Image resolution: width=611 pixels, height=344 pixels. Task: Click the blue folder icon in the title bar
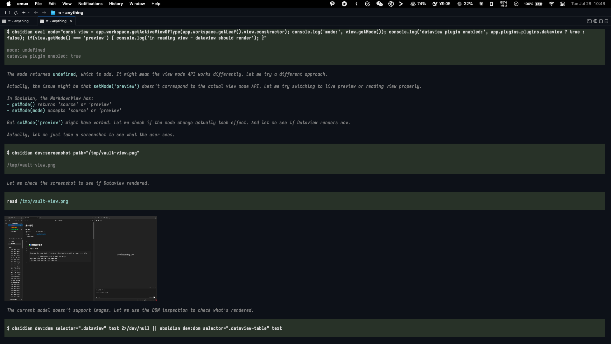[53, 13]
